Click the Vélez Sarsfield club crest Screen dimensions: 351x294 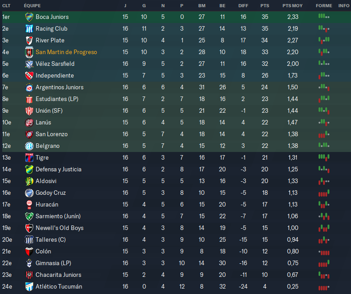point(29,64)
